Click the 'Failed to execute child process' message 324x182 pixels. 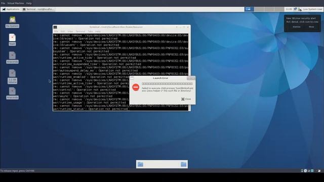(168, 89)
